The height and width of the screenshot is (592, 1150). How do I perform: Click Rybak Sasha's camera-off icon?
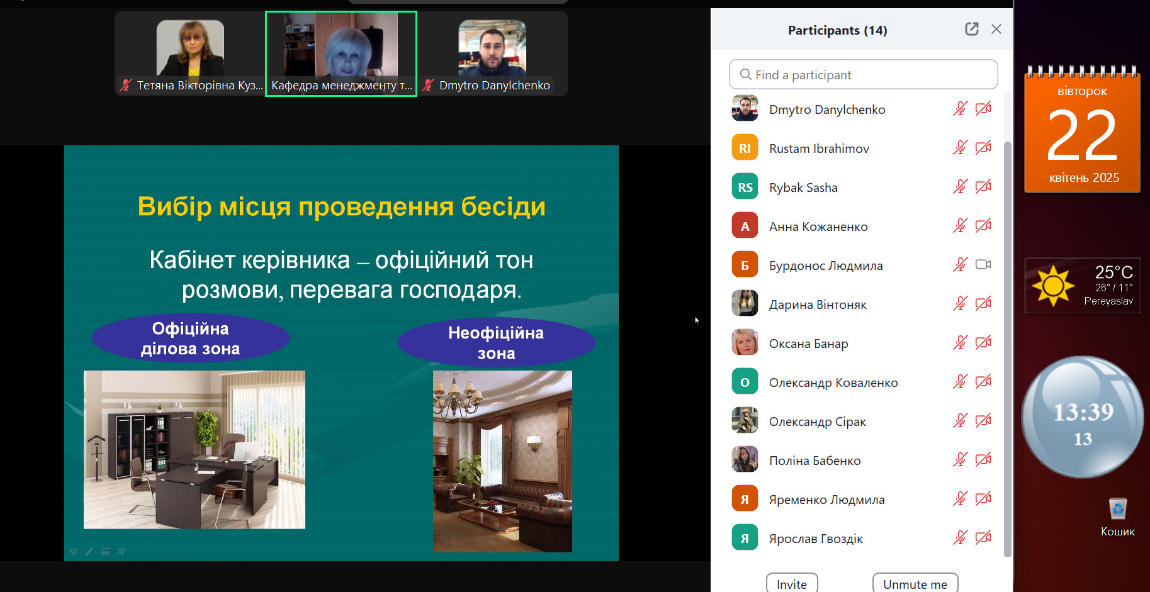tap(983, 187)
